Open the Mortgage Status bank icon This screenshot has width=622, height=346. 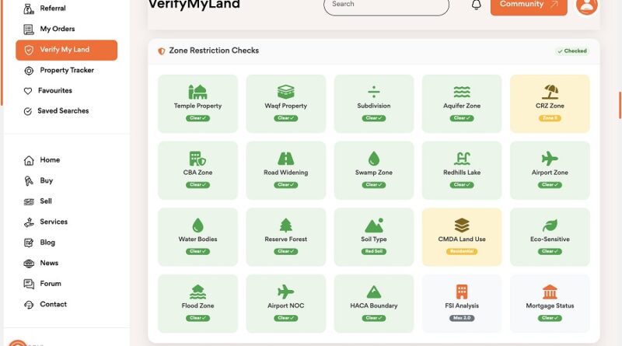click(550, 292)
